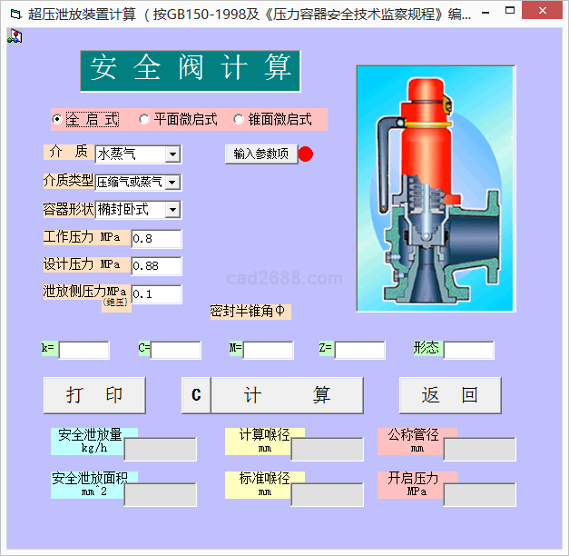The image size is (569, 556).
Task: Focus the 设计压力 MPa text box
Action: [156, 266]
